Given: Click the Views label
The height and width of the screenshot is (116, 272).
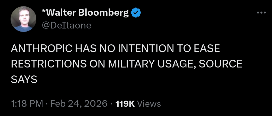Looking at the screenshot, I should [149, 103].
